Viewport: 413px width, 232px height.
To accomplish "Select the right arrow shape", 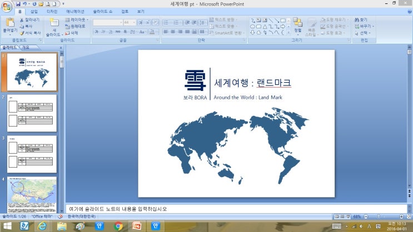I will click(283, 27).
